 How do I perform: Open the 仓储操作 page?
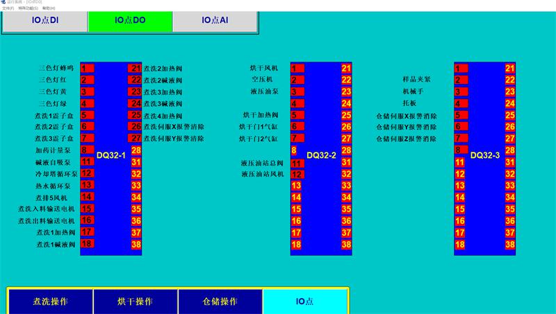(220, 302)
